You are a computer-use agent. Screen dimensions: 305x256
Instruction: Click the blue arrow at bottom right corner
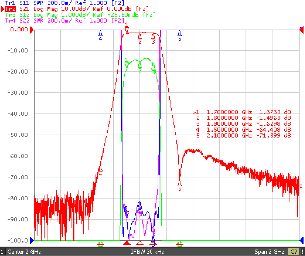[x=301, y=241]
